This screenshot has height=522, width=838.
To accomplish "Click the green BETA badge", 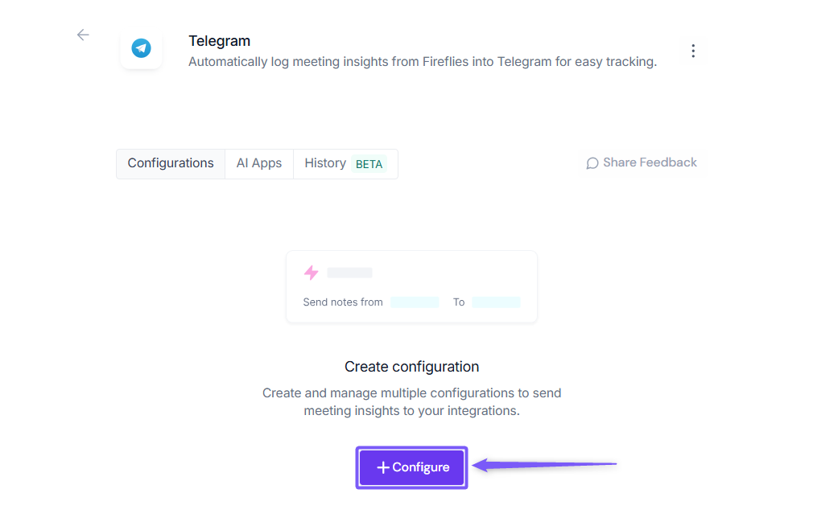I will (x=369, y=164).
